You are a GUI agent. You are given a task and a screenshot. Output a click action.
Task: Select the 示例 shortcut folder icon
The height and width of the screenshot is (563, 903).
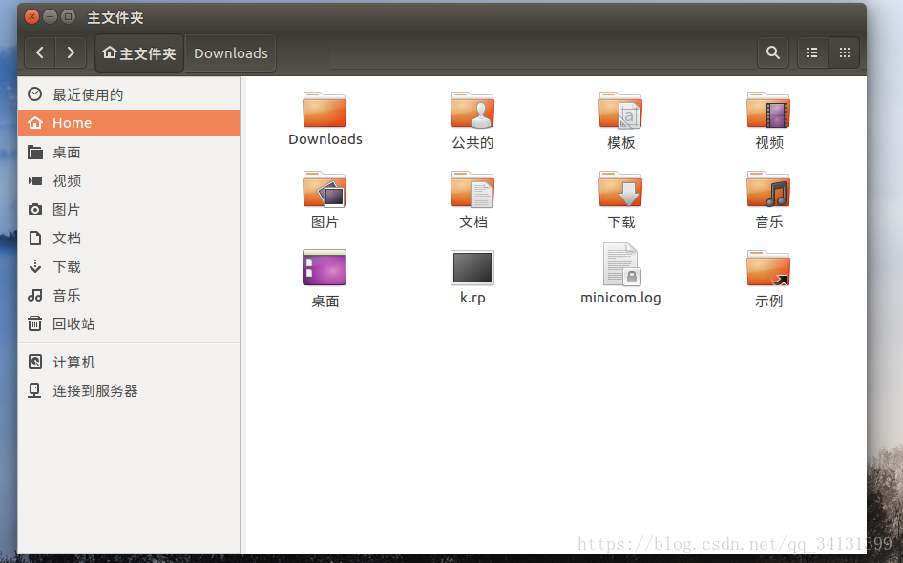click(768, 268)
